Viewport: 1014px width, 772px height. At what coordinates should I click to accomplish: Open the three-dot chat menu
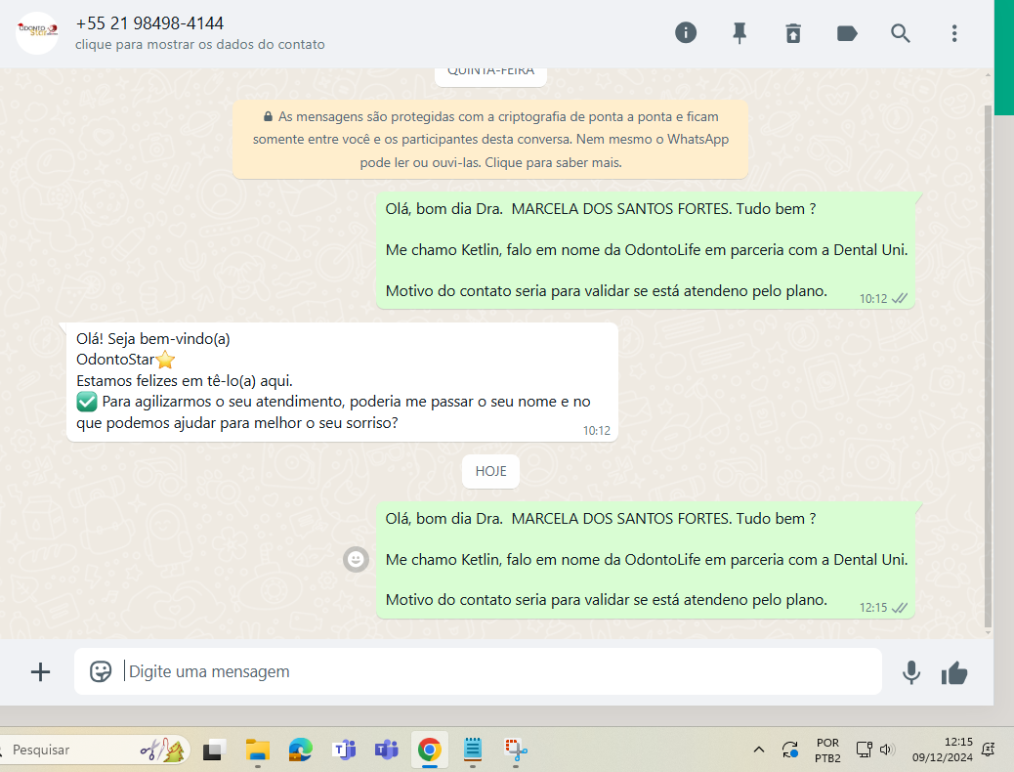point(953,33)
